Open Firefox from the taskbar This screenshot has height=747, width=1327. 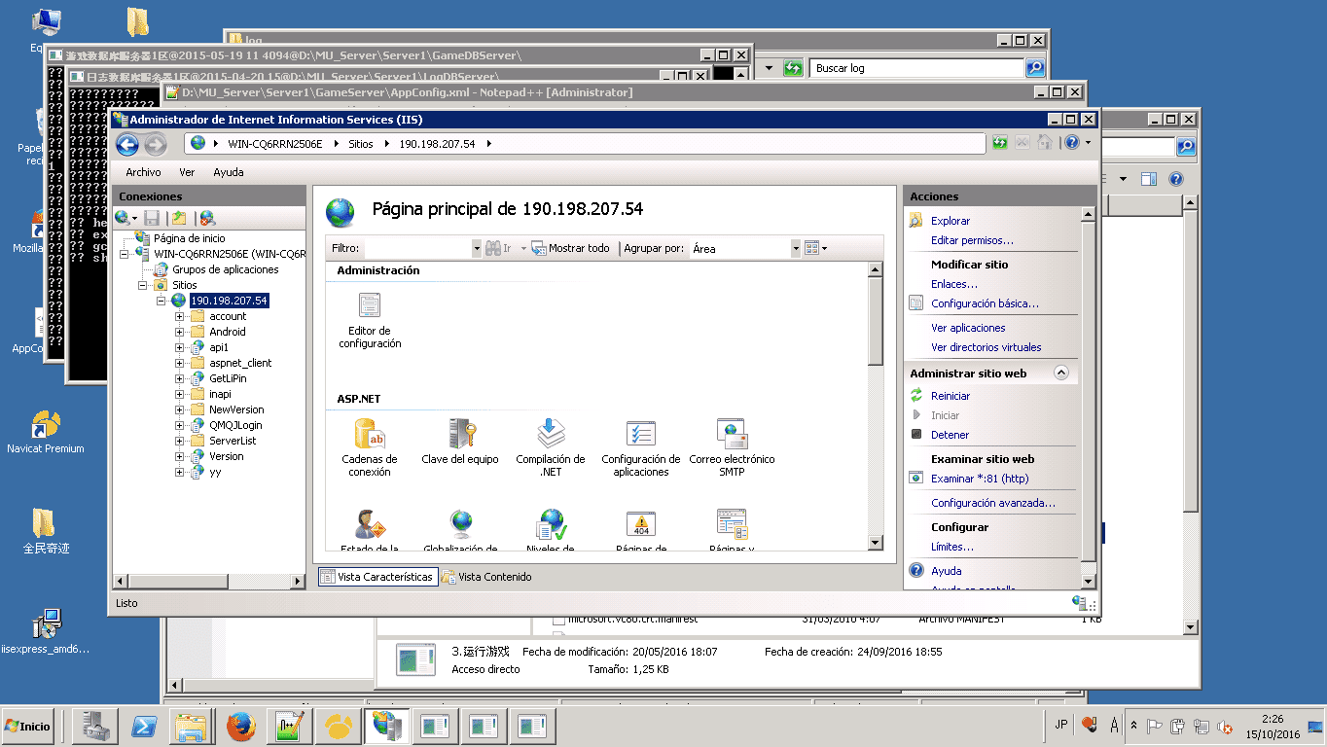click(240, 726)
